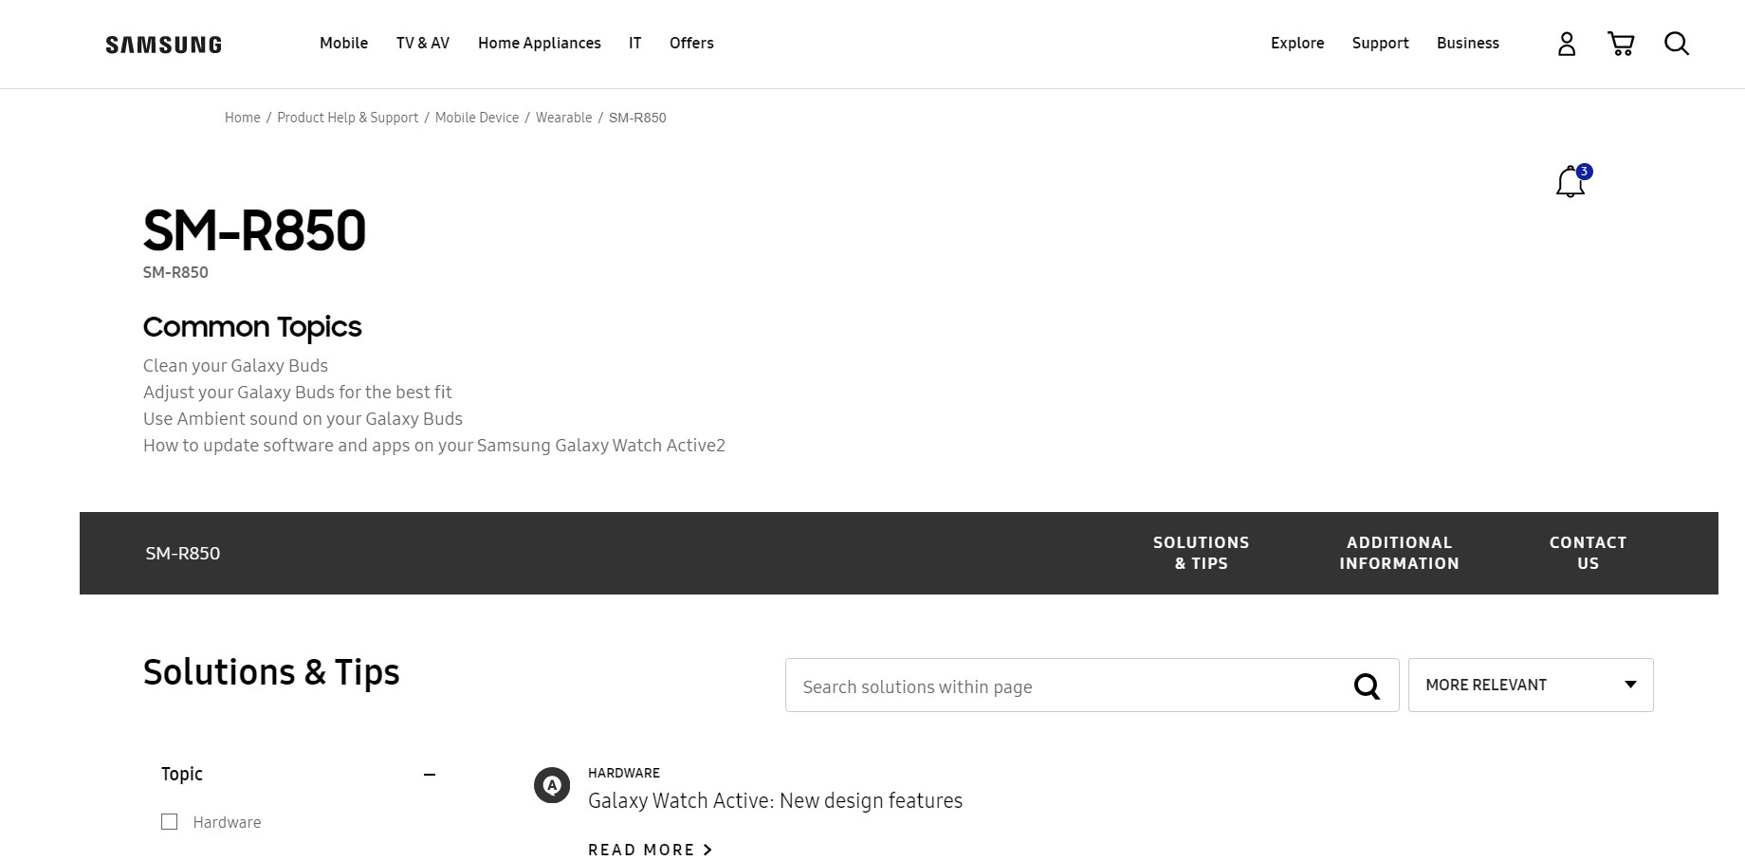
Task: Go to Contact Us section
Action: tap(1588, 553)
